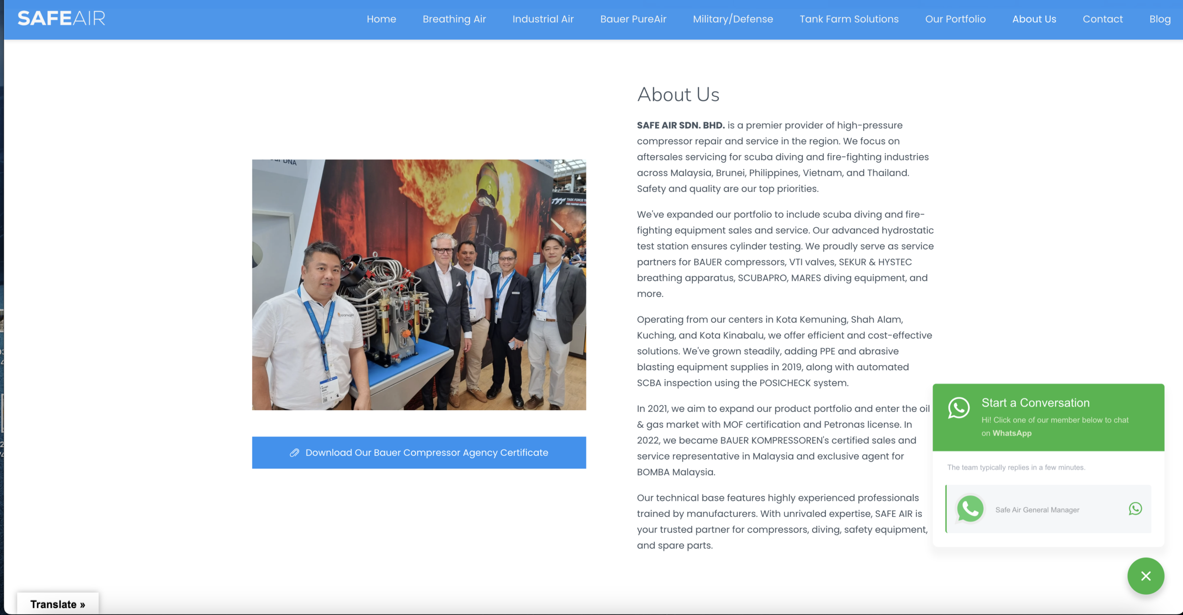Click the 'Start a Conversation' title
The height and width of the screenshot is (615, 1183).
pos(1036,403)
